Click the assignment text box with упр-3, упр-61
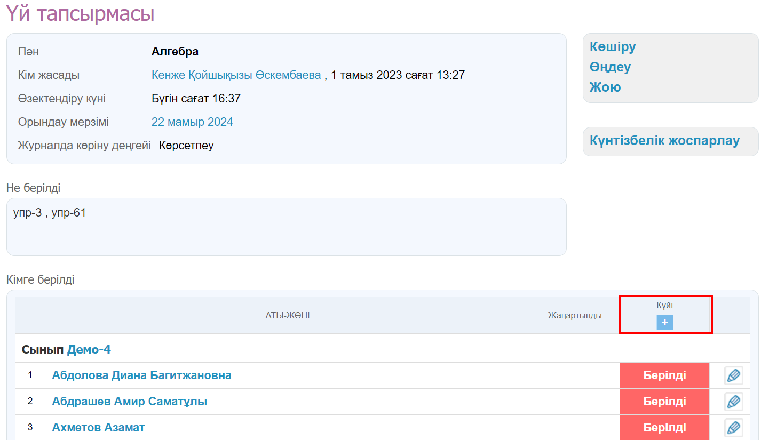 click(x=286, y=227)
